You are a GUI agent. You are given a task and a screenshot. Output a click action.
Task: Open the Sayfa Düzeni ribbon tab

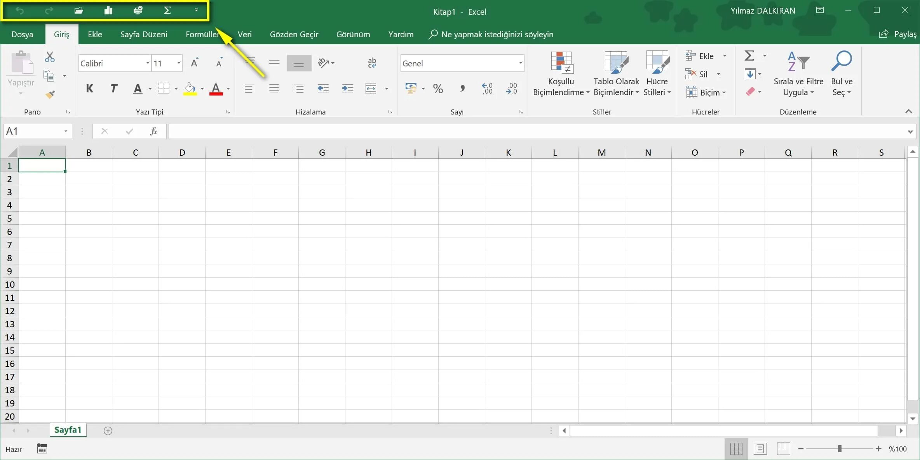(144, 34)
